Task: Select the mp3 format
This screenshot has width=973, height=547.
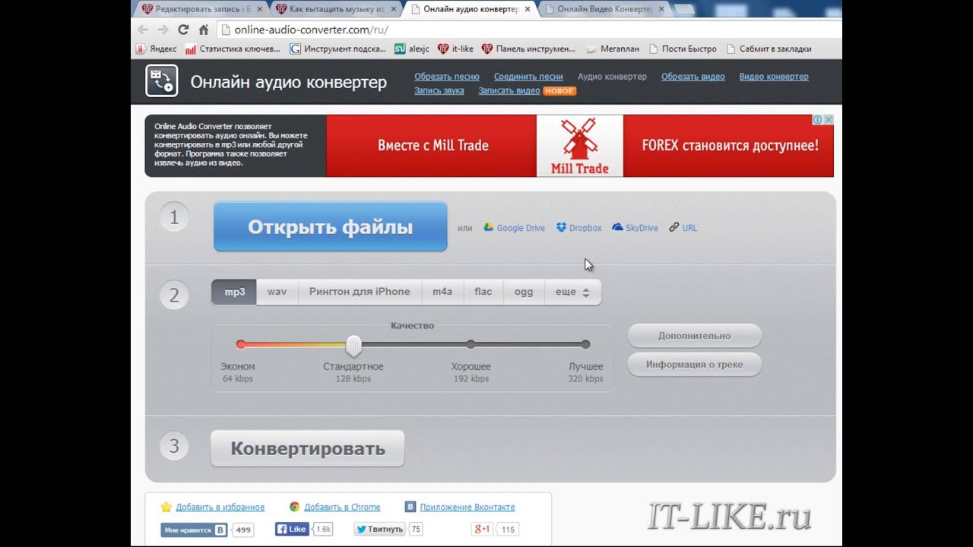Action: (x=234, y=292)
